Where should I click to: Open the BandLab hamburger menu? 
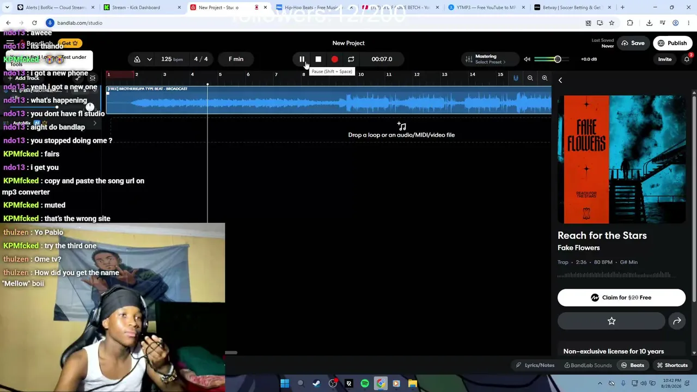pos(10,43)
